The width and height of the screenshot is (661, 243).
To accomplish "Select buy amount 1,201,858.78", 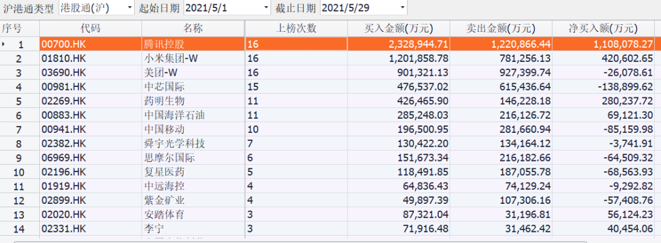I will [x=399, y=58].
